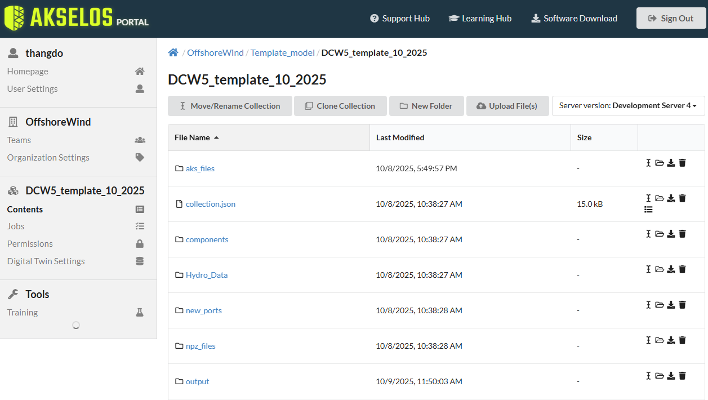Click the rename icon for Hydro_Data
Image resolution: width=708 pixels, height=400 pixels.
[648, 269]
